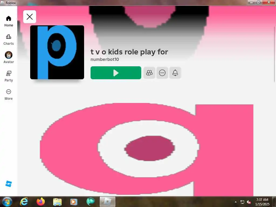Click the blue p game thumbnail
This screenshot has height=207, width=276.
(57, 52)
